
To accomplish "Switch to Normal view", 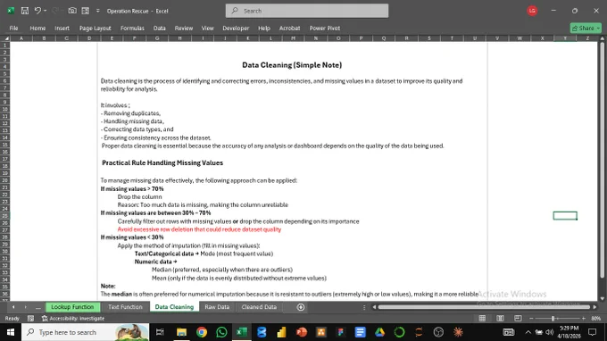I will click(x=482, y=318).
